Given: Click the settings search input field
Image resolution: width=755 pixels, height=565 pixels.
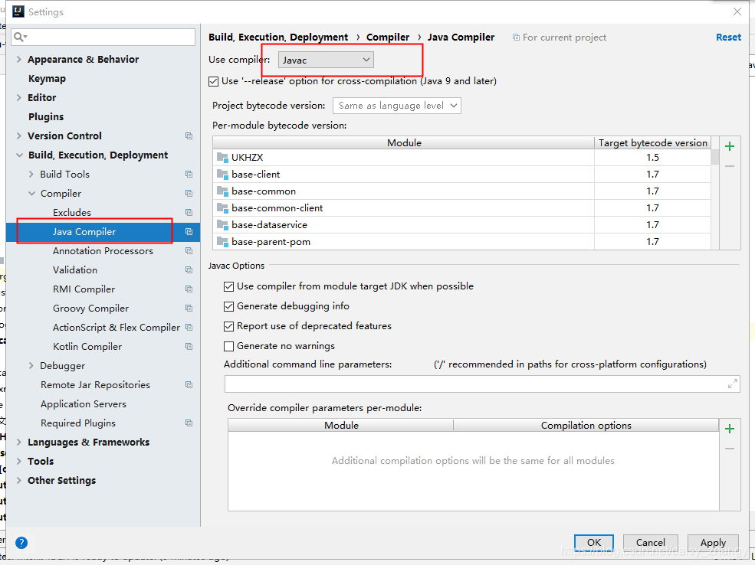Looking at the screenshot, I should [x=103, y=37].
